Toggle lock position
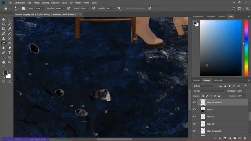The height and width of the screenshot is (141, 251). (211, 96)
